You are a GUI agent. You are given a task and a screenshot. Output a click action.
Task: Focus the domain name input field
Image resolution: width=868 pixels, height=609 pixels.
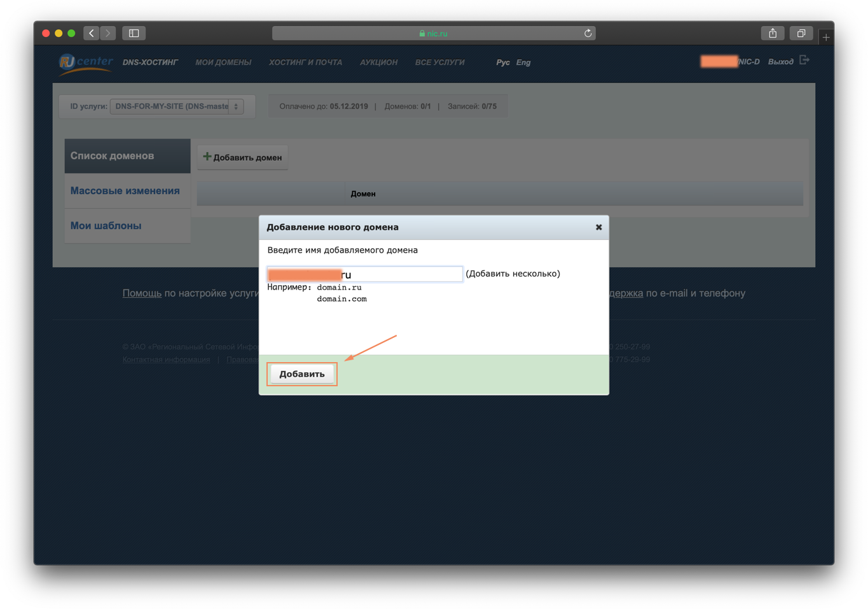click(365, 274)
